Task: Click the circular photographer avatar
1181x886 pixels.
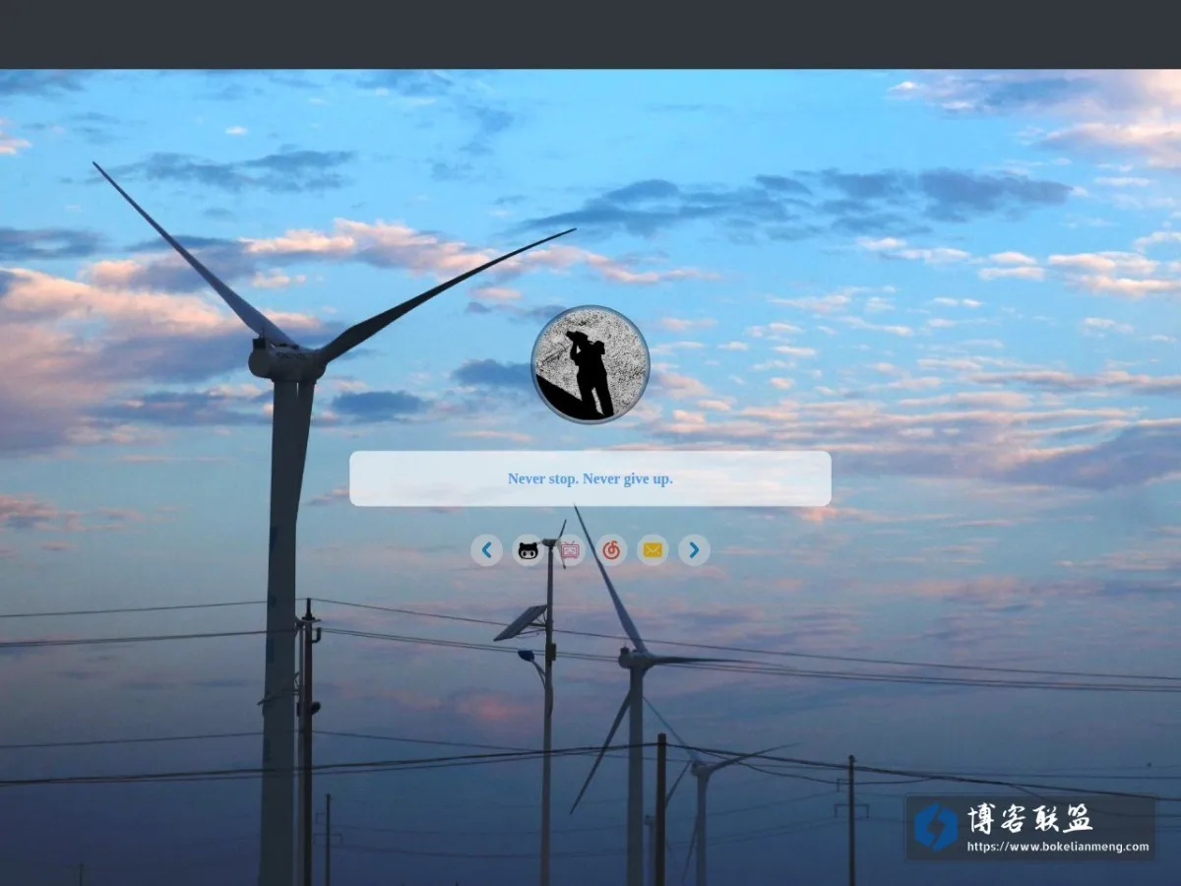Action: tap(590, 364)
